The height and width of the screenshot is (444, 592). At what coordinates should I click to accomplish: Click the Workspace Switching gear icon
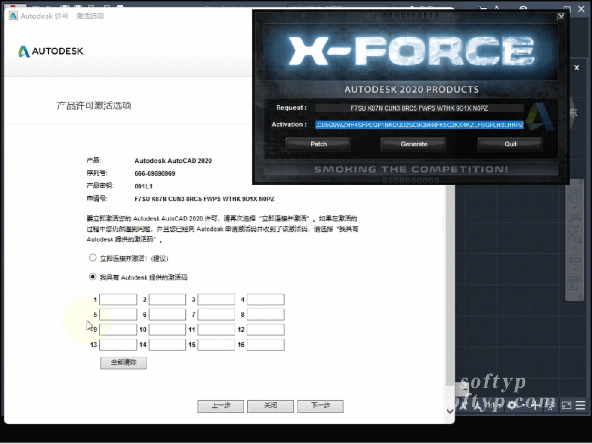pos(512,405)
